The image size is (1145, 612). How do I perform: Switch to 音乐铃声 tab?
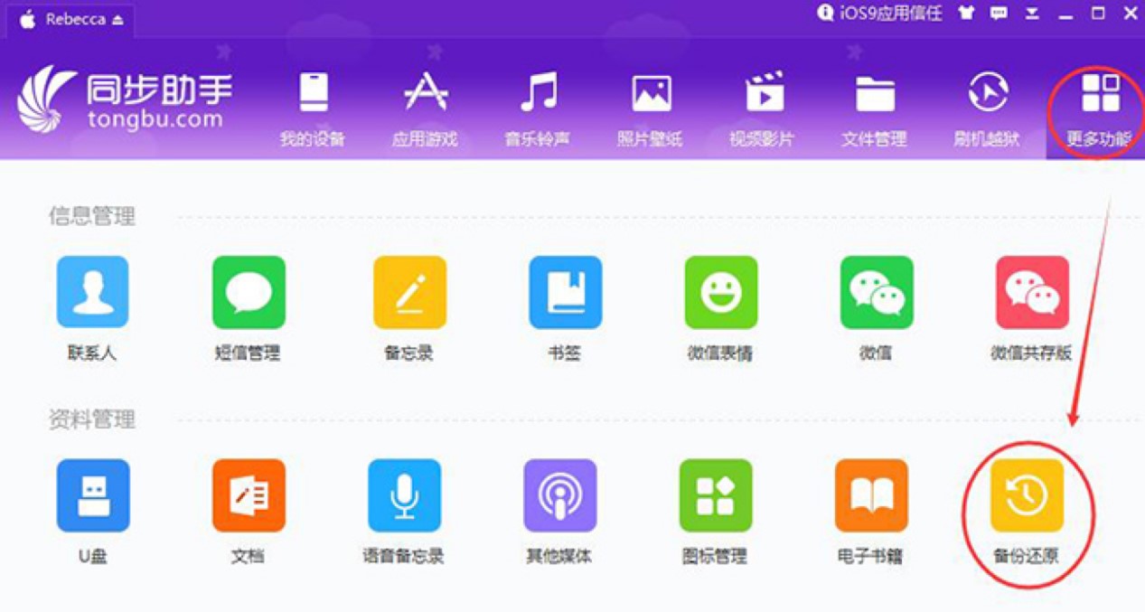(538, 108)
